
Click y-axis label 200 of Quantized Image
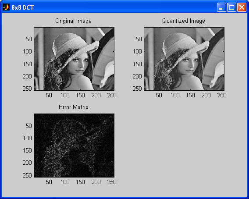tap(137, 76)
